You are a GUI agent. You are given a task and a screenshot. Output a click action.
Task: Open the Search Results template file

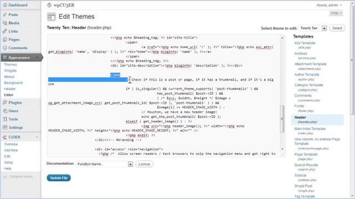coord(306,165)
